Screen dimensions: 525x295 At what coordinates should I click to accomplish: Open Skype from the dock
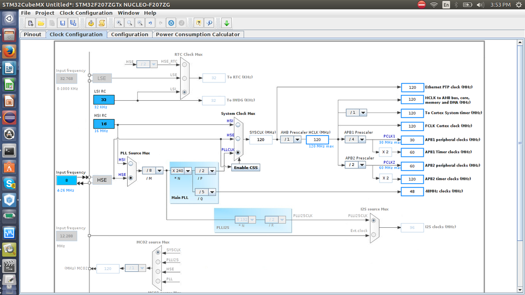[9, 184]
